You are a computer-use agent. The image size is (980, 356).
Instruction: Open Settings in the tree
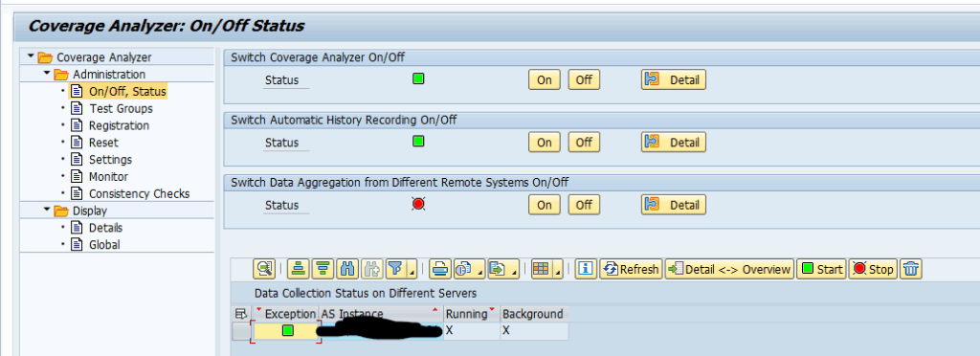click(110, 159)
